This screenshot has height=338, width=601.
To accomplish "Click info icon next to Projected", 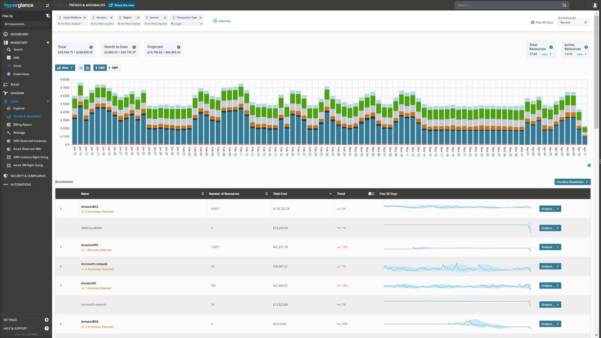I will (x=179, y=47).
